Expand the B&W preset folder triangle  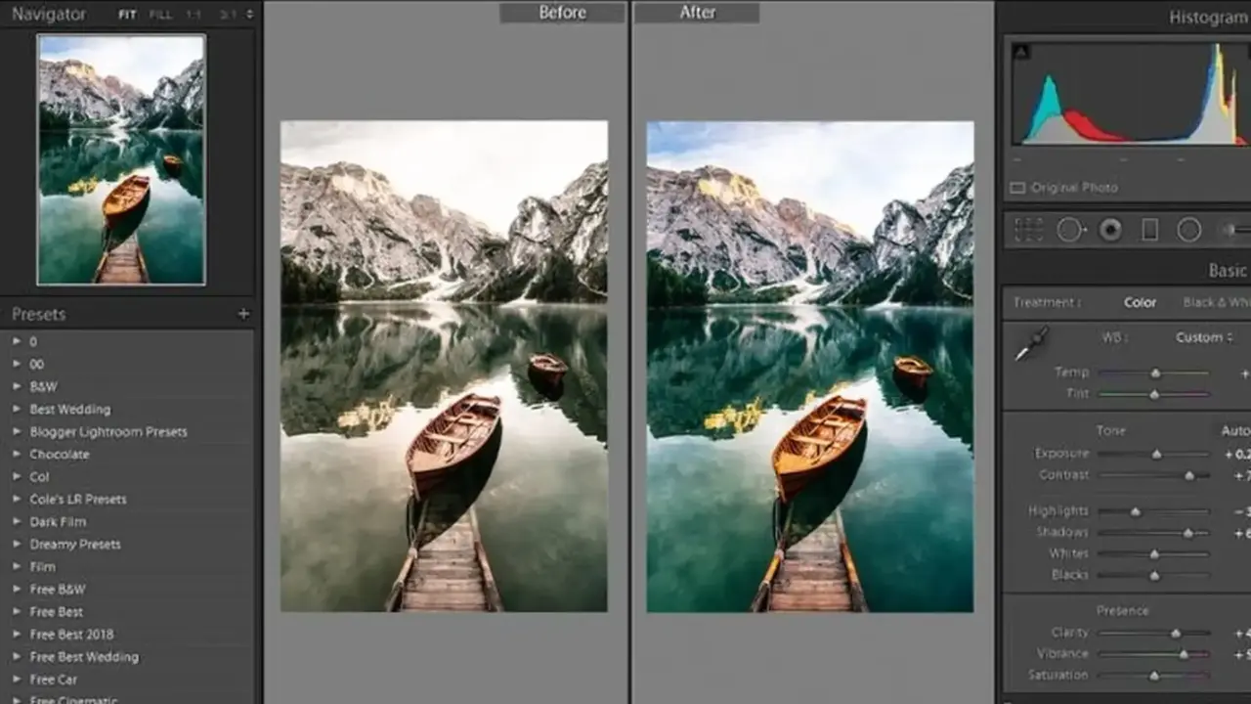[17, 386]
